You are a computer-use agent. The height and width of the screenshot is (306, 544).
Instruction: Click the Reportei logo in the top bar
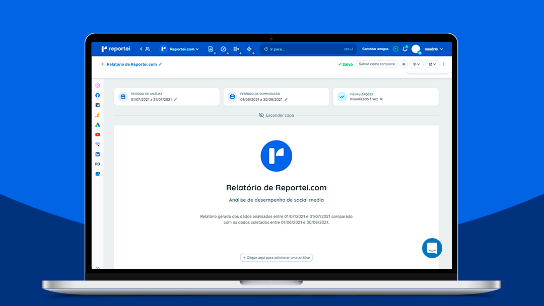pos(115,49)
